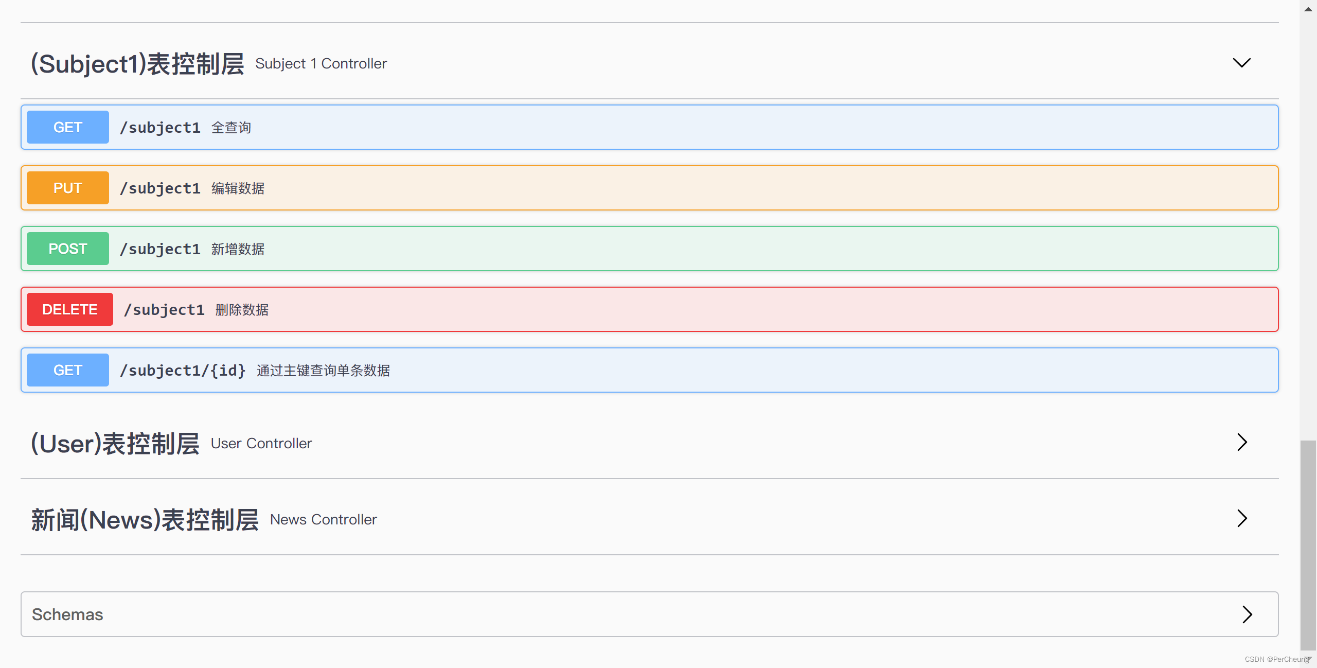1317x668 pixels.
Task: Click the (Subject1)表控制层 section title
Action: pyautogui.click(x=137, y=64)
